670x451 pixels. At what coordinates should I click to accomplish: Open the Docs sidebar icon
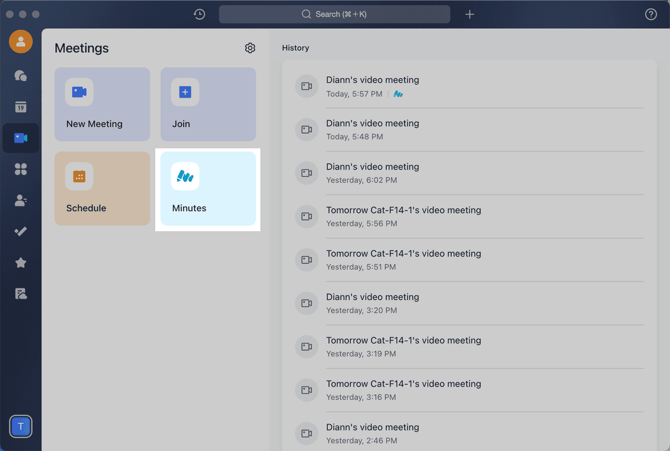point(21,294)
